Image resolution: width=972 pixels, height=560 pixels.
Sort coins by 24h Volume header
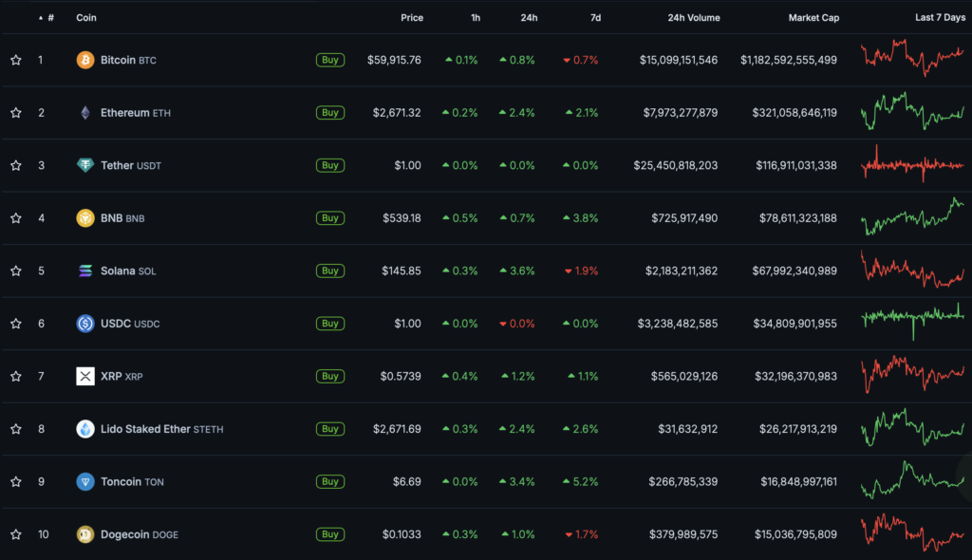point(692,18)
